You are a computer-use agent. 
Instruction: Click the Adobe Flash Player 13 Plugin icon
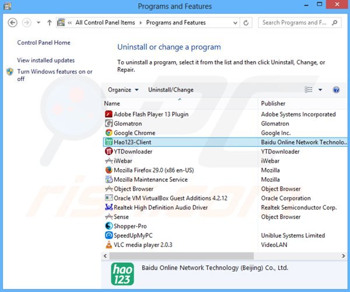click(x=108, y=114)
